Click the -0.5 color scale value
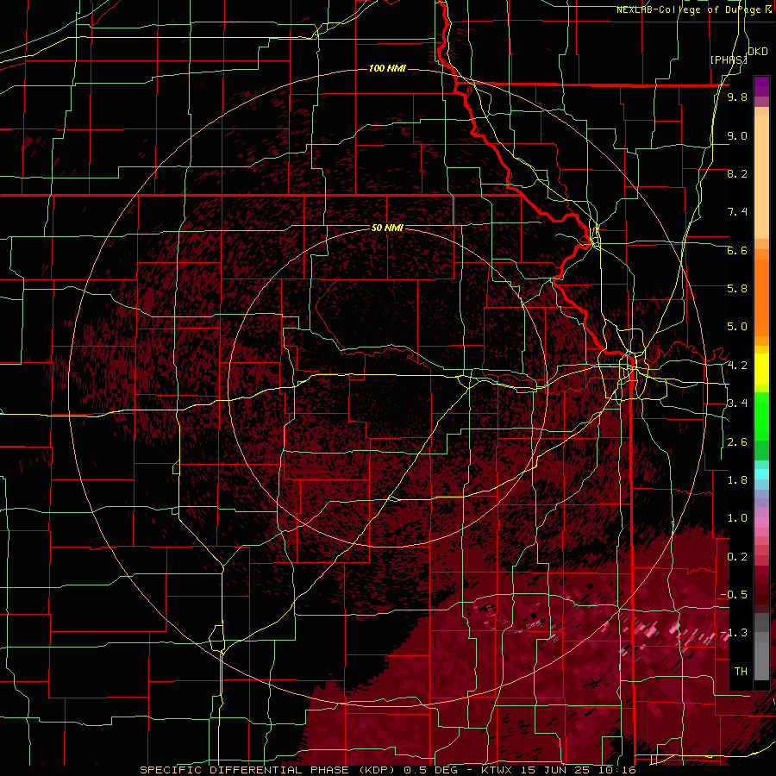The width and height of the screenshot is (776, 776). click(x=734, y=594)
